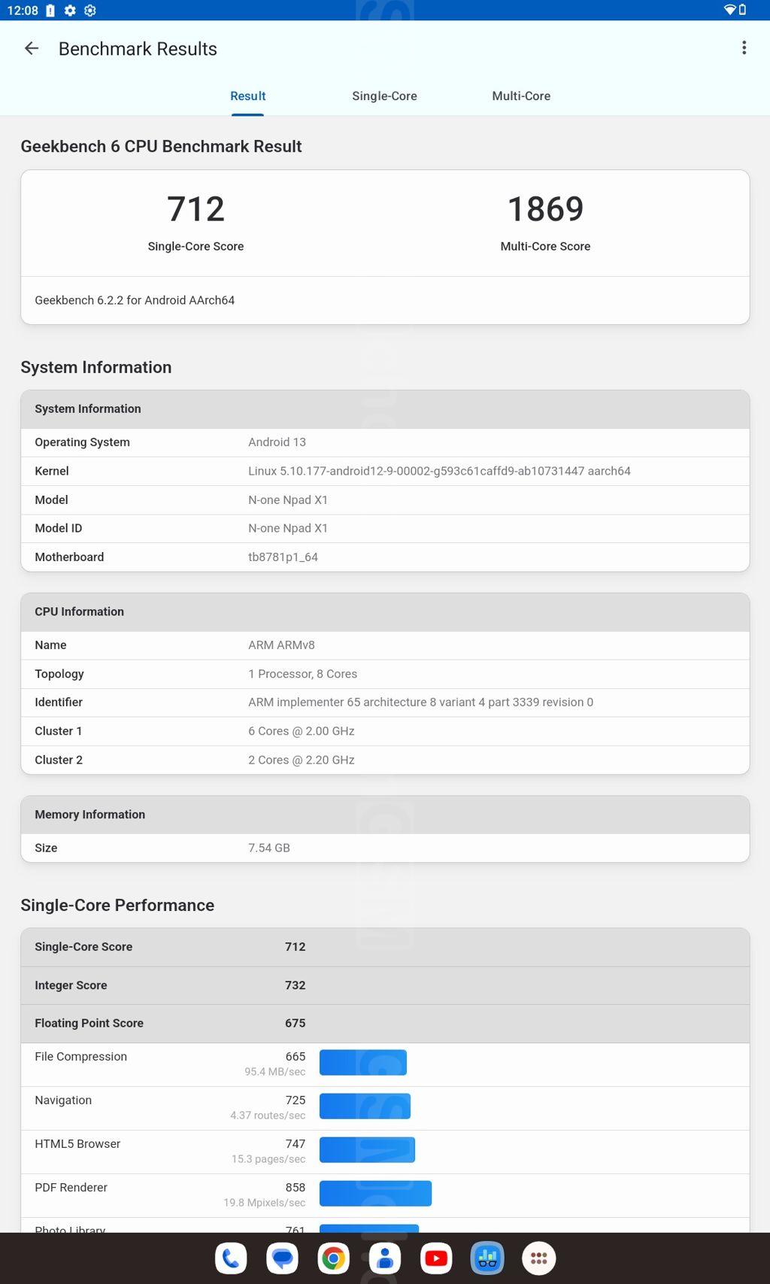The height and width of the screenshot is (1284, 770).
Task: Launch the Messages app in dock
Action: 283,1258
